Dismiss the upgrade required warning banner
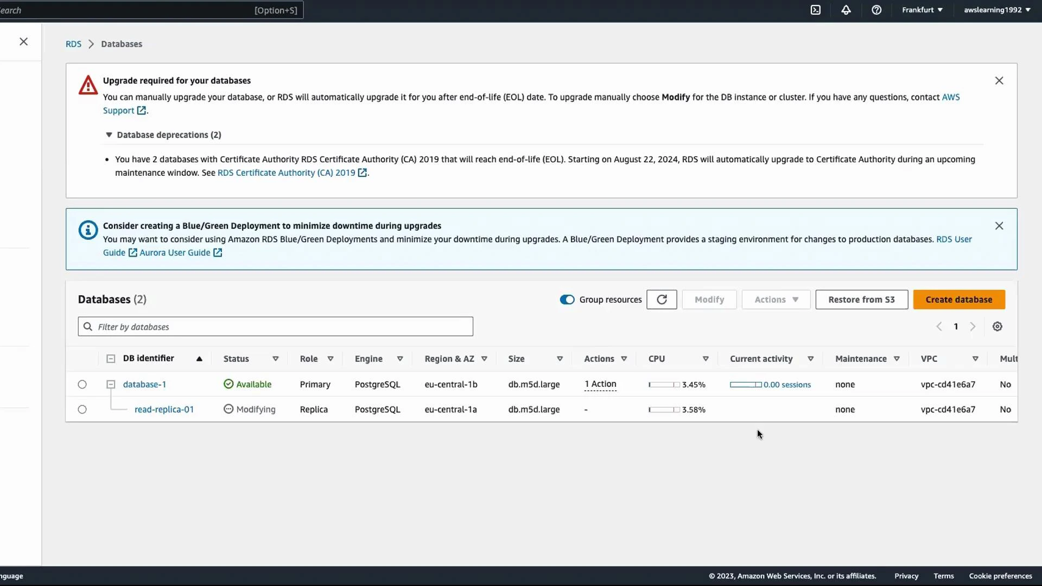The height and width of the screenshot is (586, 1042). 999,80
